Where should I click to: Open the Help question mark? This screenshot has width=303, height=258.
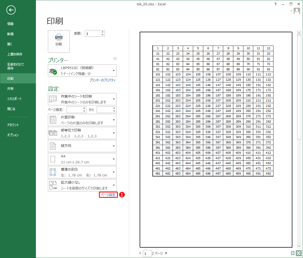pyautogui.click(x=275, y=4)
